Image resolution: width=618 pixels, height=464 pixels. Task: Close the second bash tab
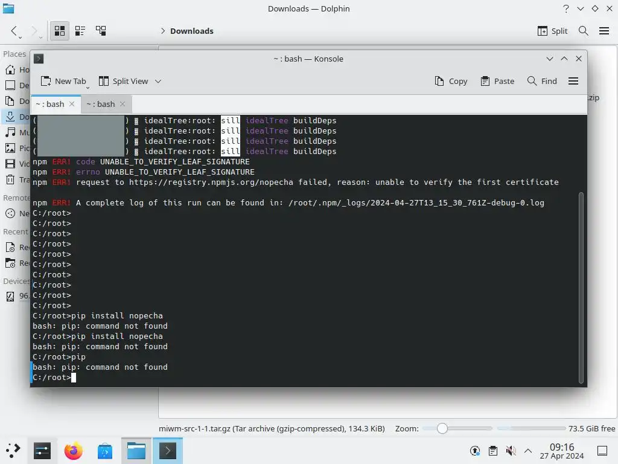(x=123, y=104)
